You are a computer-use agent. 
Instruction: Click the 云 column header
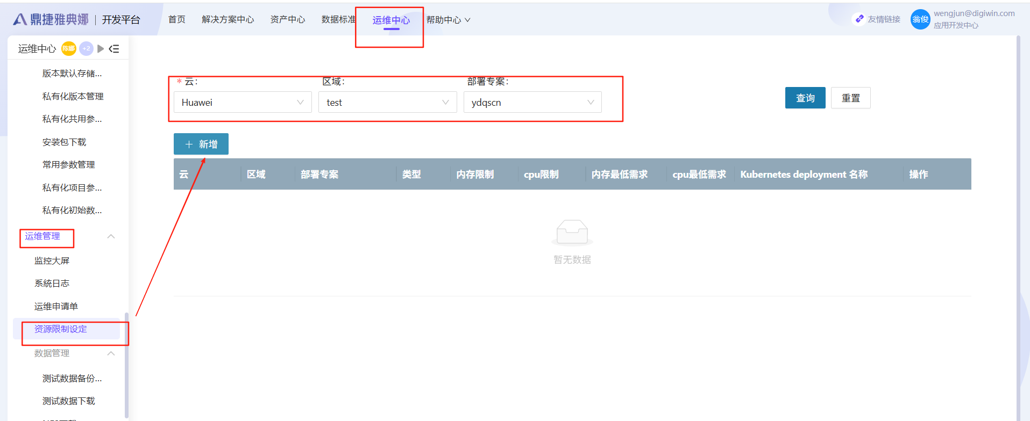(184, 174)
